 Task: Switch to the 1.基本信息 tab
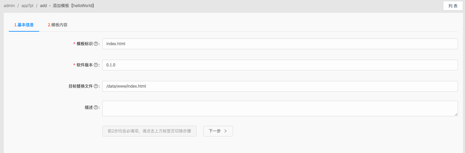(24, 25)
